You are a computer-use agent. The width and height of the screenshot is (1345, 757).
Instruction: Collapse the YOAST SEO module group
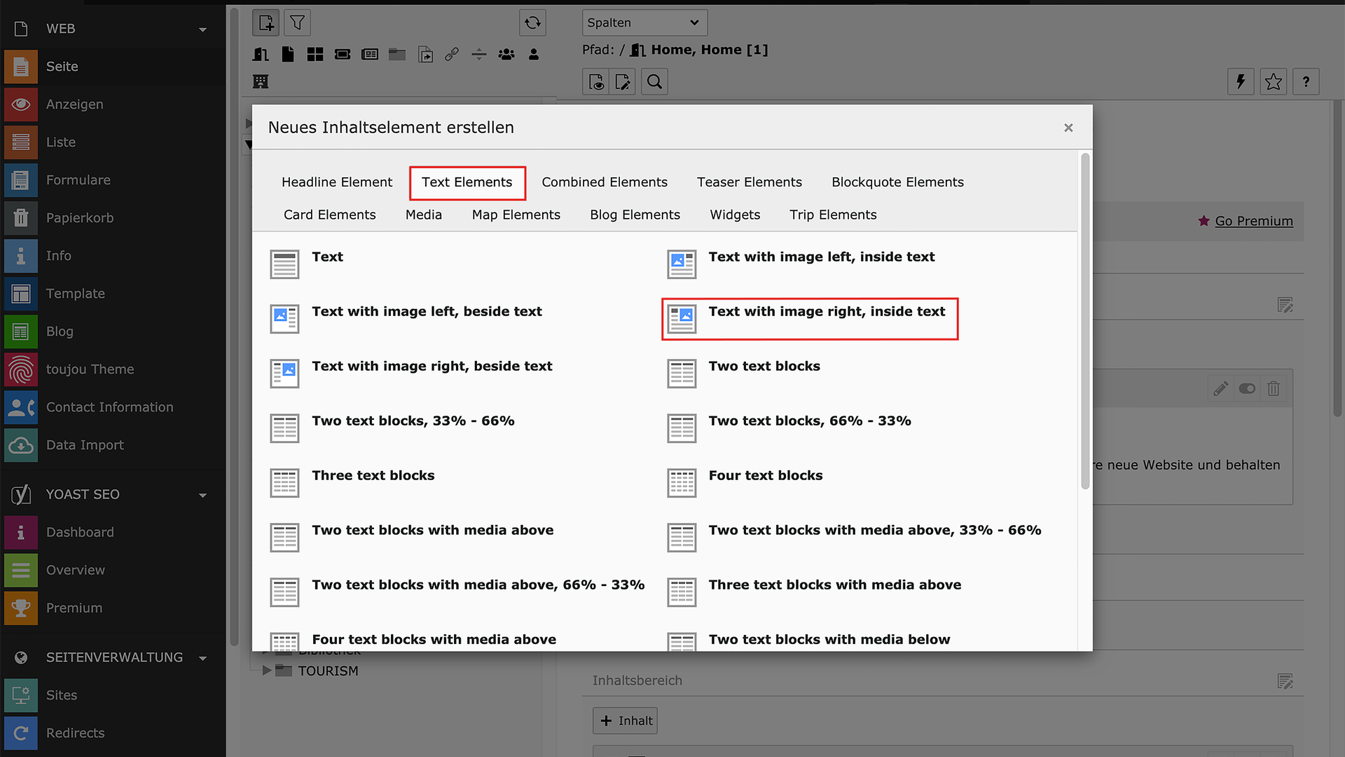[202, 495]
